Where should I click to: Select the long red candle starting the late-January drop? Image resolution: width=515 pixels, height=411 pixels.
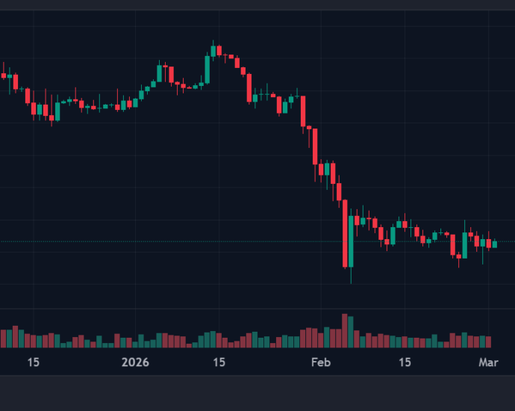(x=303, y=111)
